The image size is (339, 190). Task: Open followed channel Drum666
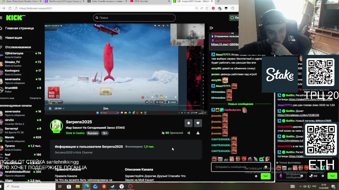coord(21,89)
